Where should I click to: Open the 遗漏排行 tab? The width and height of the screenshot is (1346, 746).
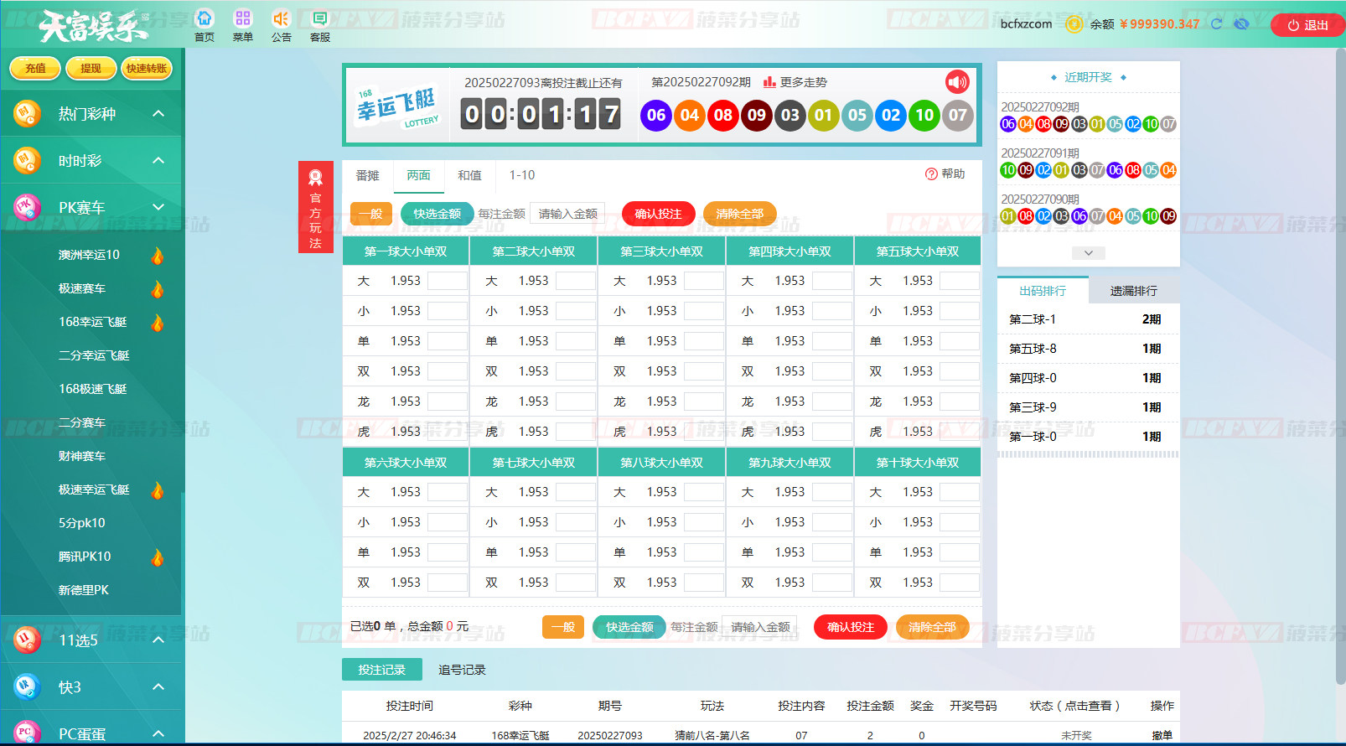point(1133,291)
